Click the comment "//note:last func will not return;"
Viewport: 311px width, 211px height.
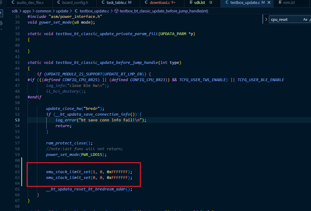pos(84,149)
